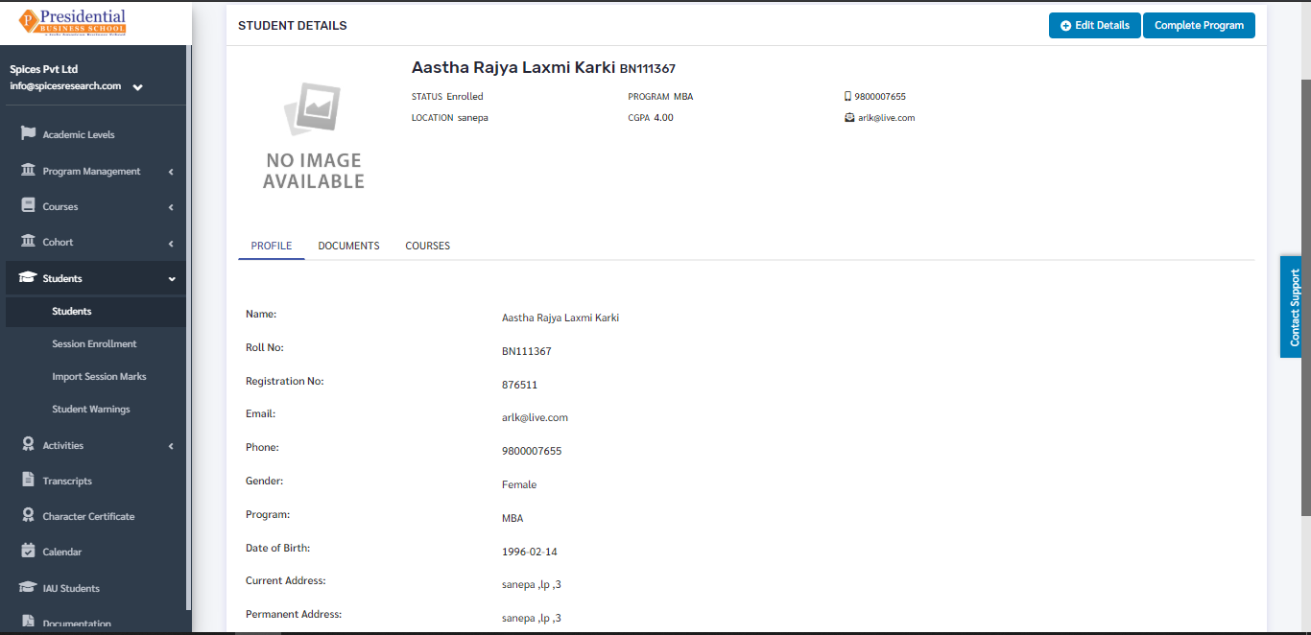Image resolution: width=1311 pixels, height=635 pixels.
Task: Click the mobile phone icon beside 9800007655
Action: click(x=847, y=96)
